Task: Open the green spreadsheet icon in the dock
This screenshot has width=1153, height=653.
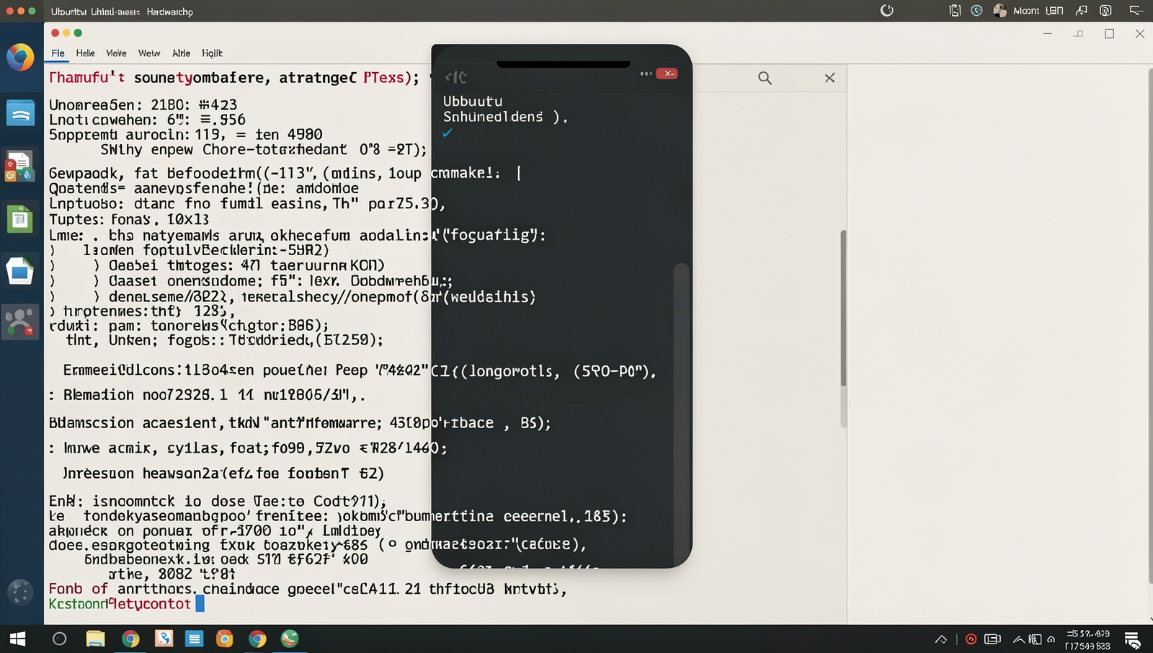Action: (20, 218)
